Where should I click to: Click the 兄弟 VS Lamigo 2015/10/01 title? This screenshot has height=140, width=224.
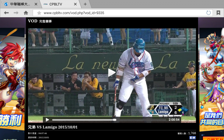click(x=53, y=127)
